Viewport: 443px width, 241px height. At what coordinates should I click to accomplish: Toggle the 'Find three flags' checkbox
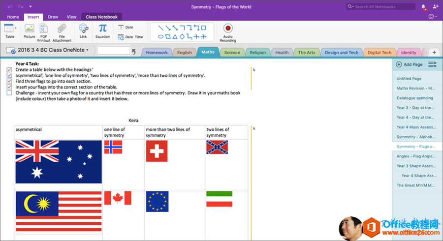(9, 81)
